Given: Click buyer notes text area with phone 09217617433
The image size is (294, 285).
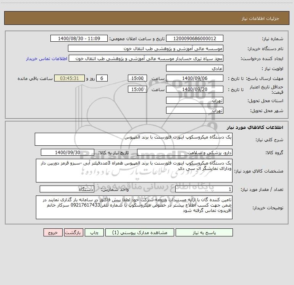Looking at the screenshot, I should (134, 207).
